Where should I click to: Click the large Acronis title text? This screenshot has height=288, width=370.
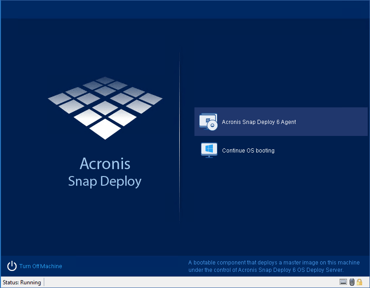(105, 164)
